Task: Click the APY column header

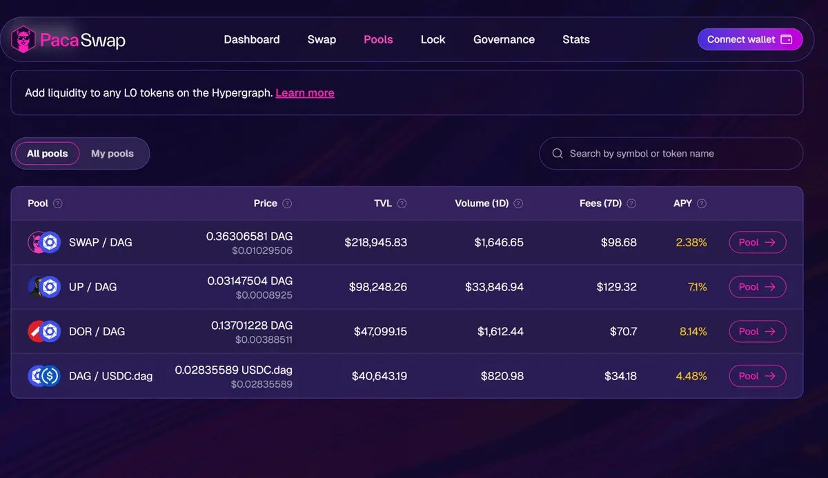Action: (x=682, y=203)
